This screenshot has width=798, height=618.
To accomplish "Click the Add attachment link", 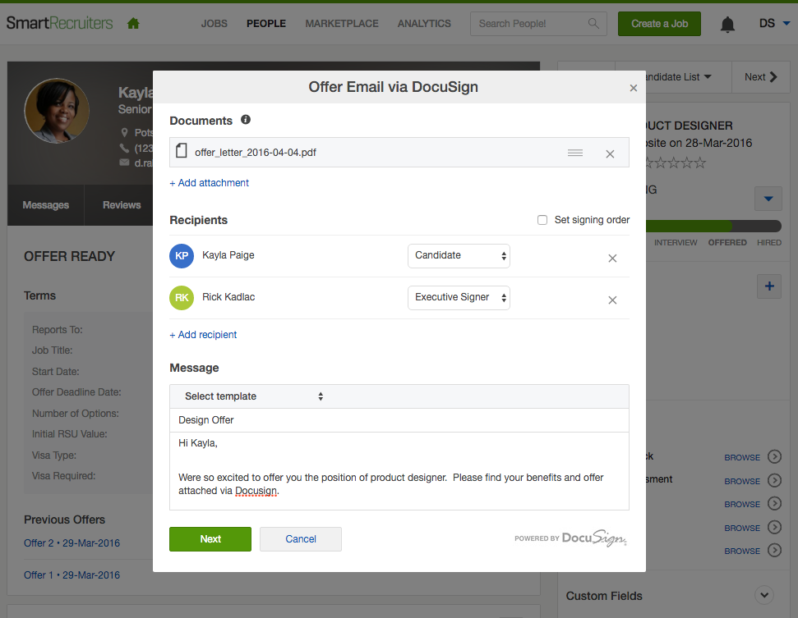I will click(x=210, y=183).
